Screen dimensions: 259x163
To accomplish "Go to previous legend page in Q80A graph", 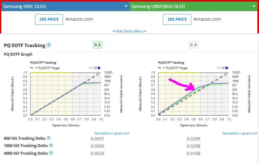I will click(218, 68).
